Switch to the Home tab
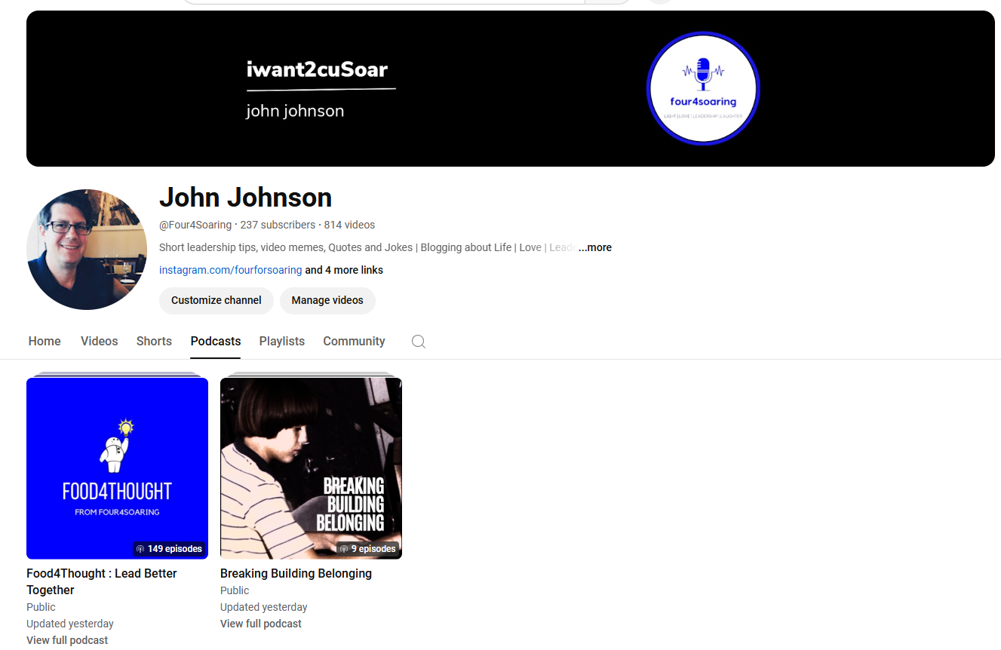 (x=45, y=342)
